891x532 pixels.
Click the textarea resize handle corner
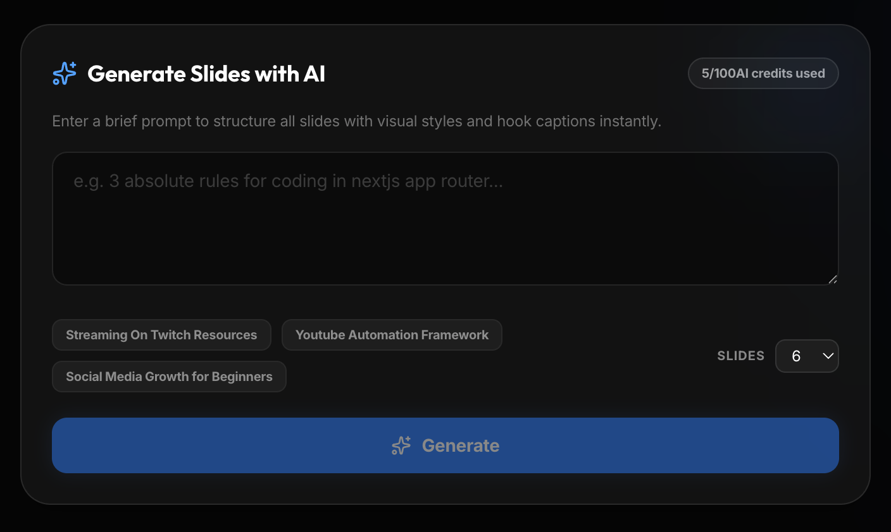coord(833,279)
